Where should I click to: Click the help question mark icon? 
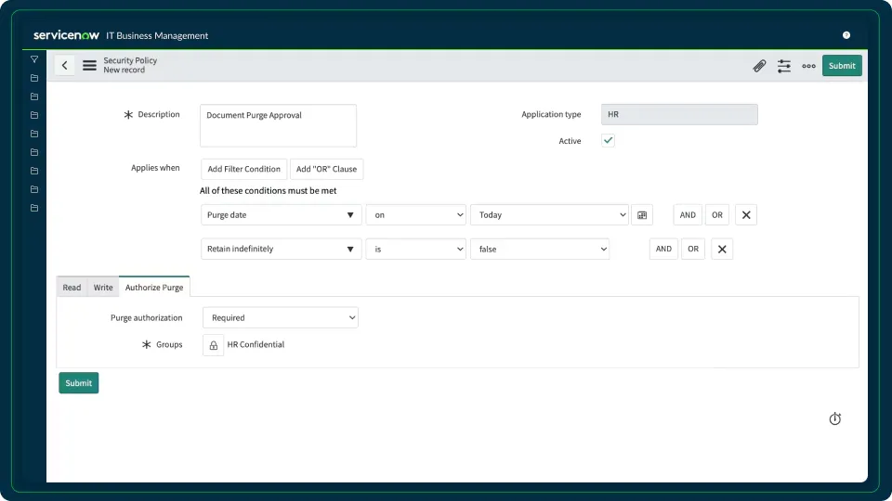pos(846,35)
